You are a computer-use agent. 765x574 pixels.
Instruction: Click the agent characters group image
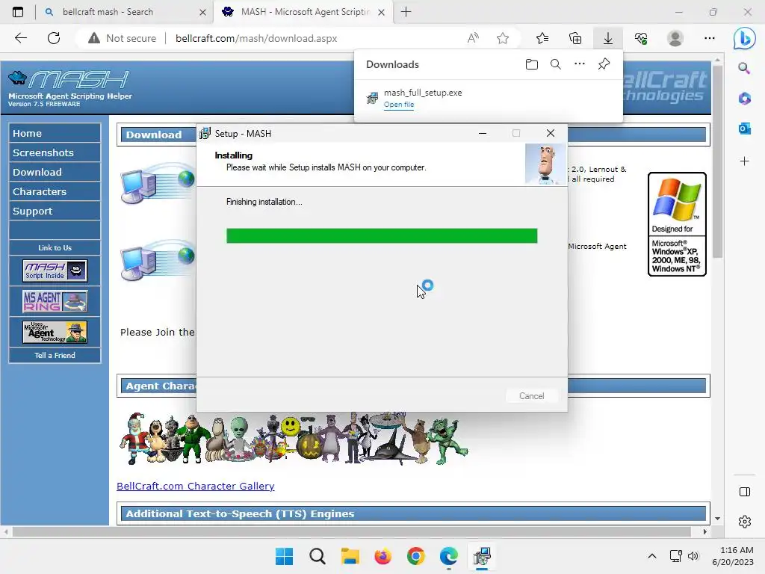pos(294,438)
